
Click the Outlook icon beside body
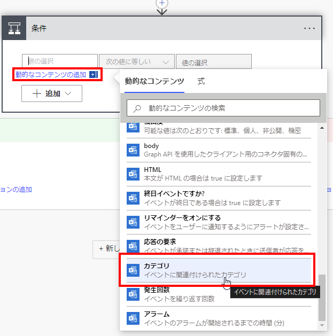tap(133, 150)
